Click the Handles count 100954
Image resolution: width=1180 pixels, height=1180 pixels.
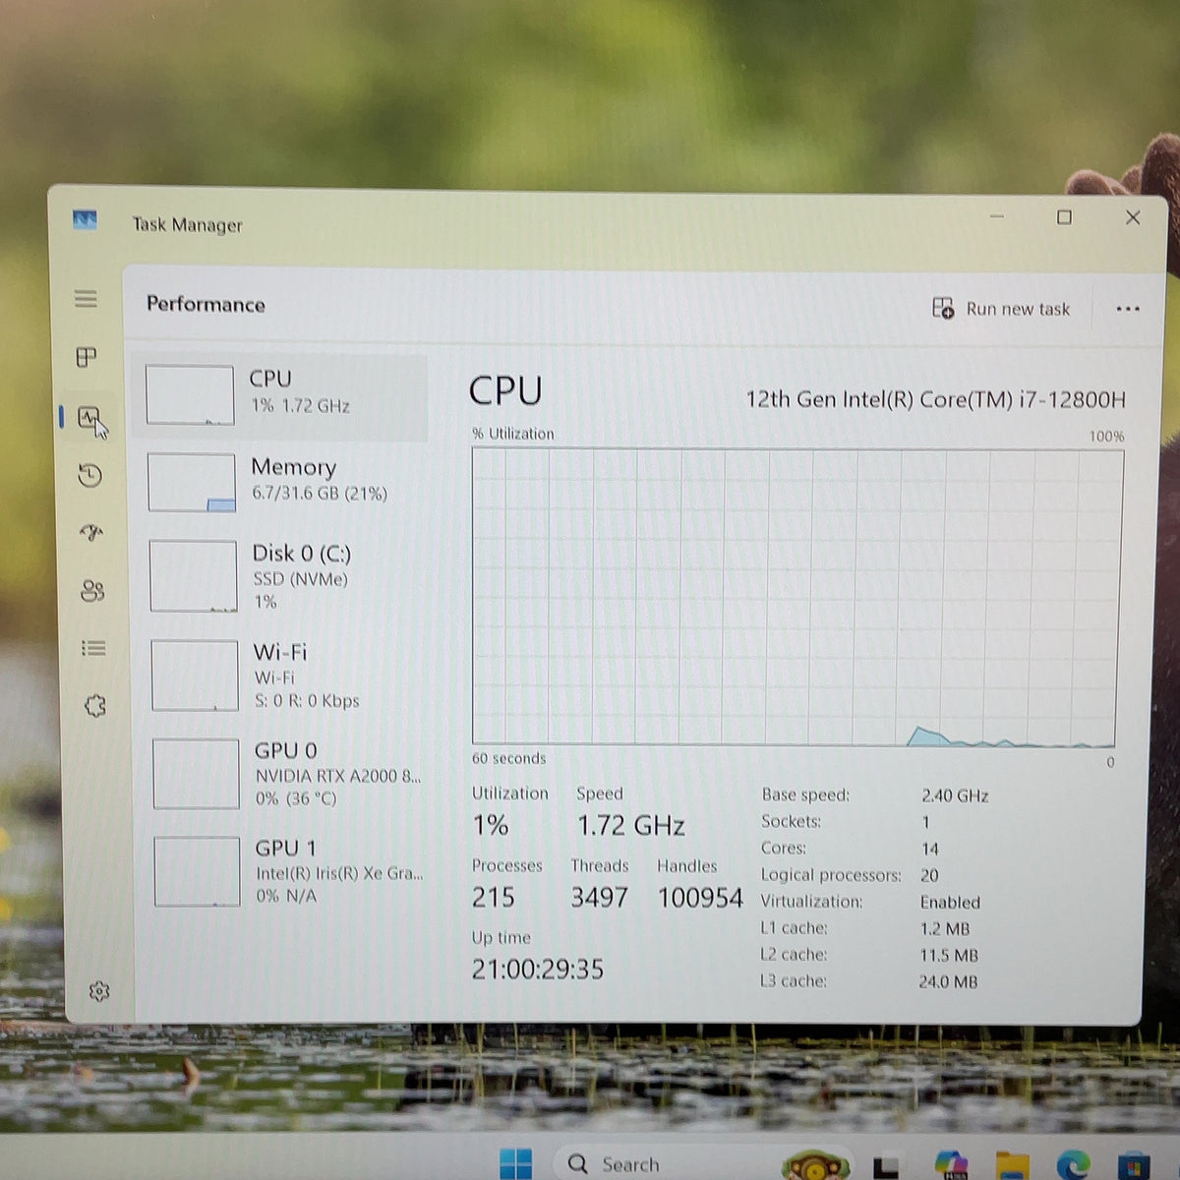pyautogui.click(x=700, y=898)
